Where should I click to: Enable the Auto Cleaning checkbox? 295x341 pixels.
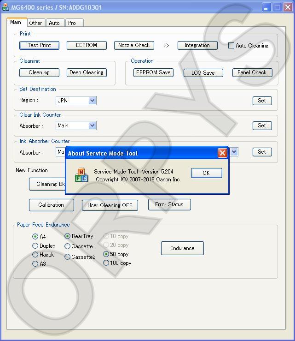[x=231, y=46]
